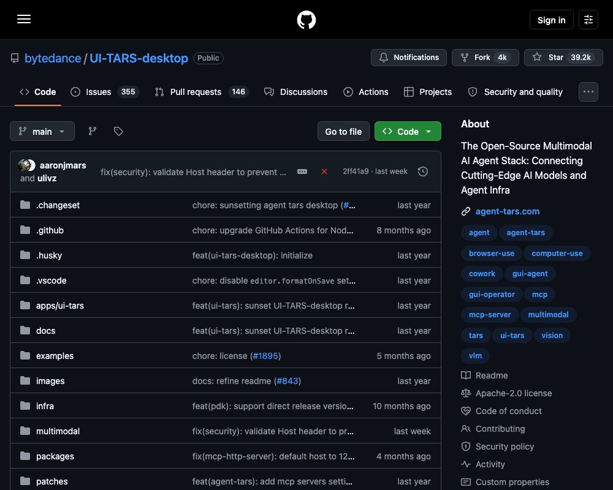Click the patches folder icon
This screenshot has width=613, height=490.
point(25,481)
